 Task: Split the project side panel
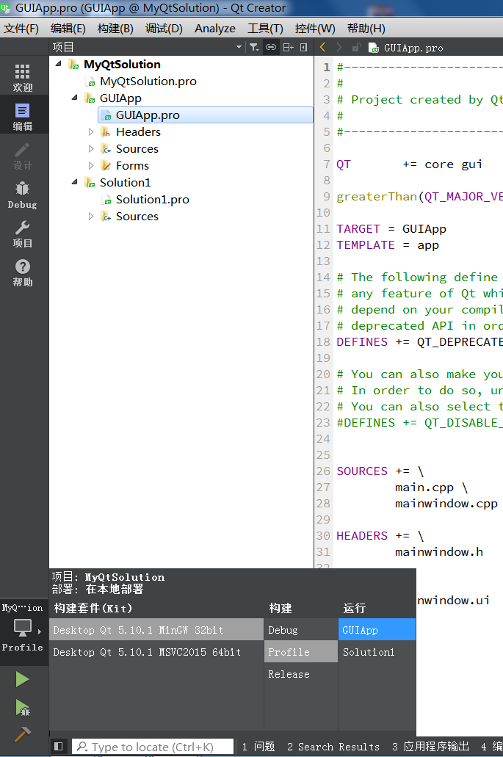tap(288, 47)
